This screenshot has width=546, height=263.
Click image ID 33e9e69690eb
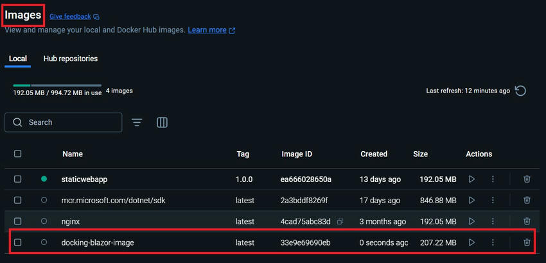pos(305,242)
